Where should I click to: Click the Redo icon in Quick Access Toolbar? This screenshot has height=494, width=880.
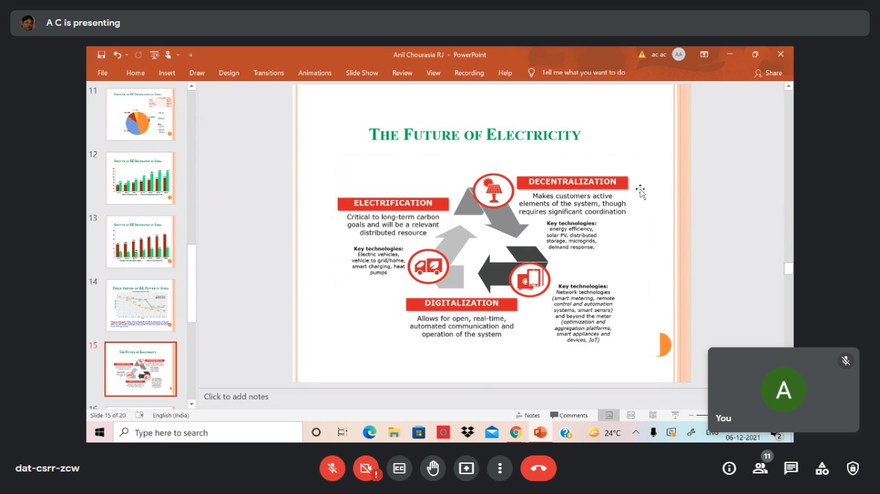tap(138, 55)
